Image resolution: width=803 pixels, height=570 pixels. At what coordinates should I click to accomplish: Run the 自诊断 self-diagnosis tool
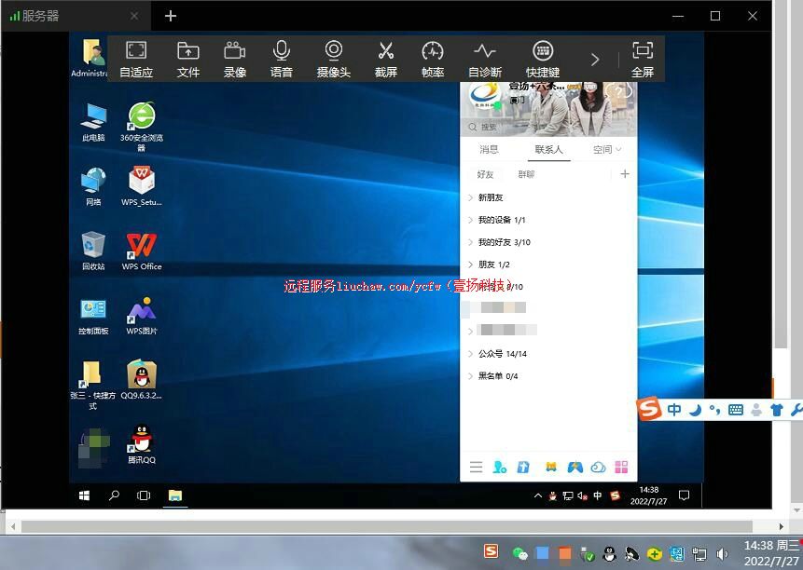tap(484, 58)
